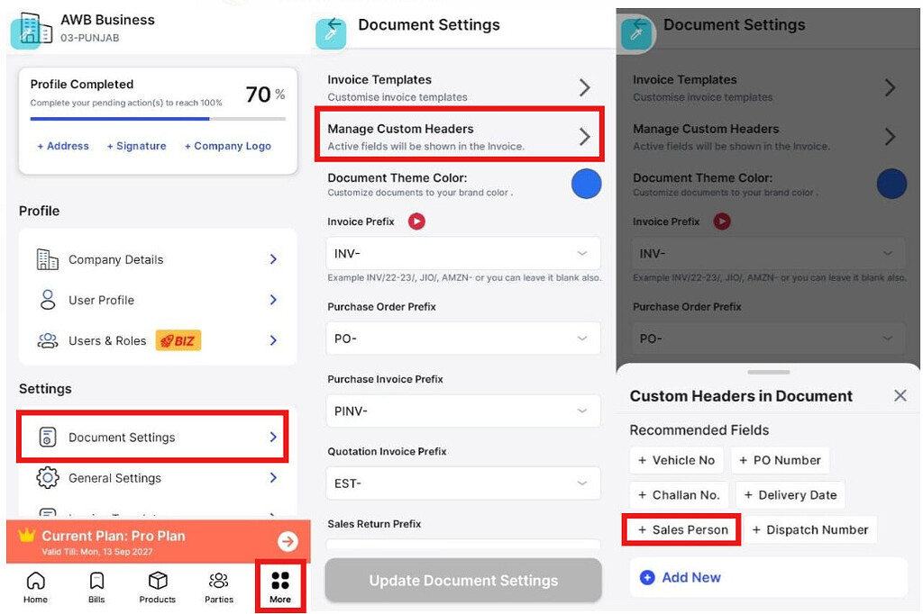
Task: Pick the Document Theme Color swatch
Action: pos(585,183)
